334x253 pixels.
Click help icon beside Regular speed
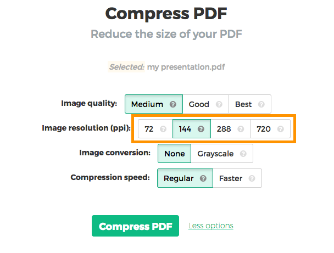[x=203, y=178]
